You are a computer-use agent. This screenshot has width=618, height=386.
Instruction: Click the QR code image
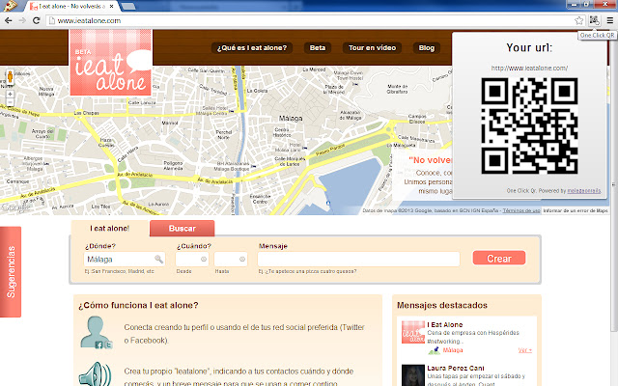[529, 125]
